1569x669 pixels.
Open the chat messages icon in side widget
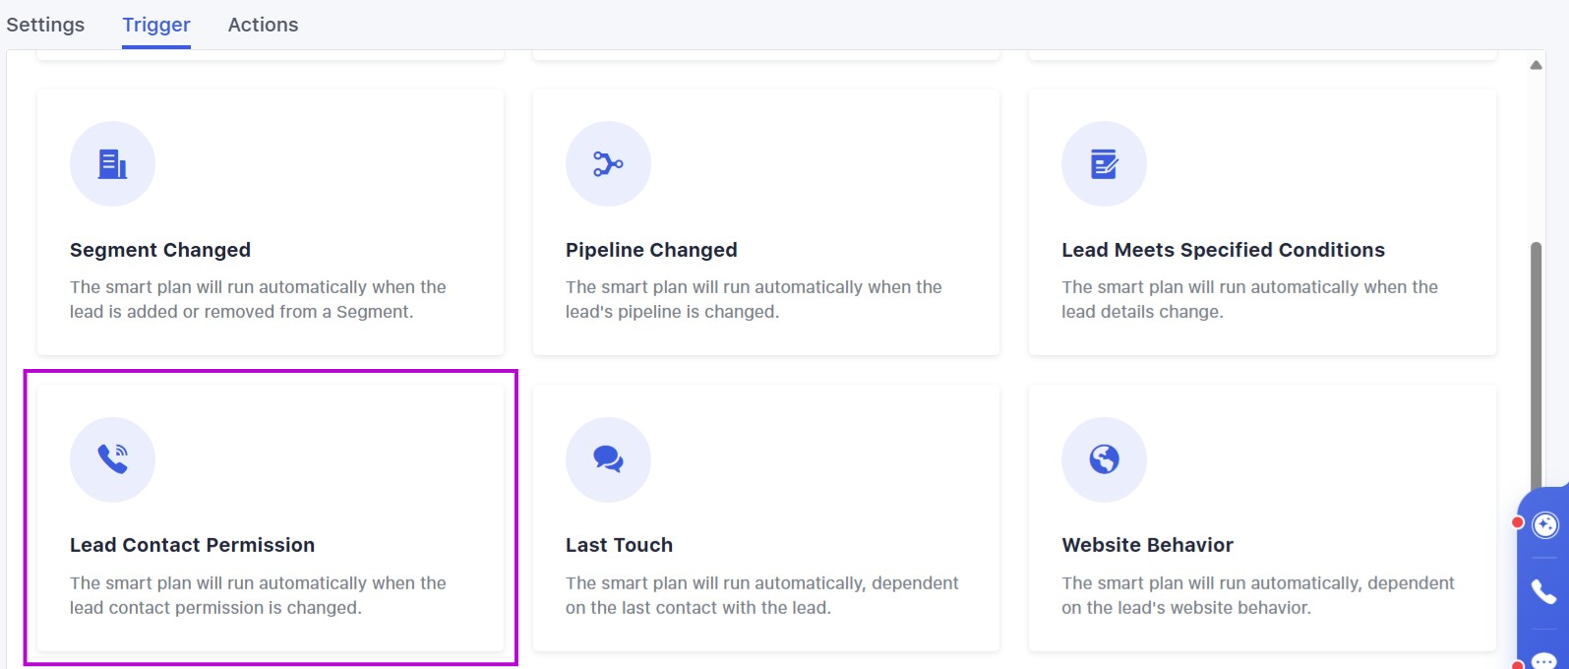click(x=1544, y=660)
